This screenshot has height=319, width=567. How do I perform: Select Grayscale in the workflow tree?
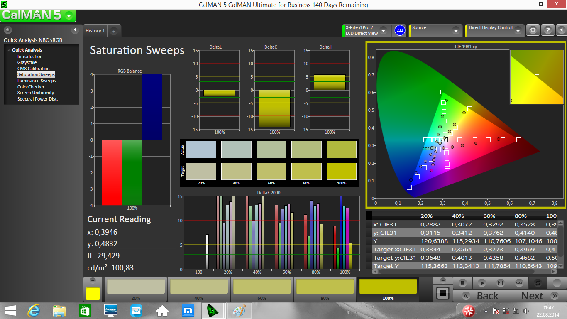tap(27, 62)
